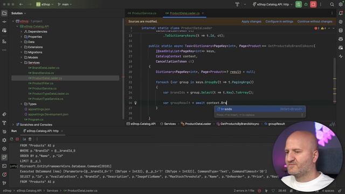345x194 pixels.
Task: Click the Models folder in solution tree
Action: 33,58
